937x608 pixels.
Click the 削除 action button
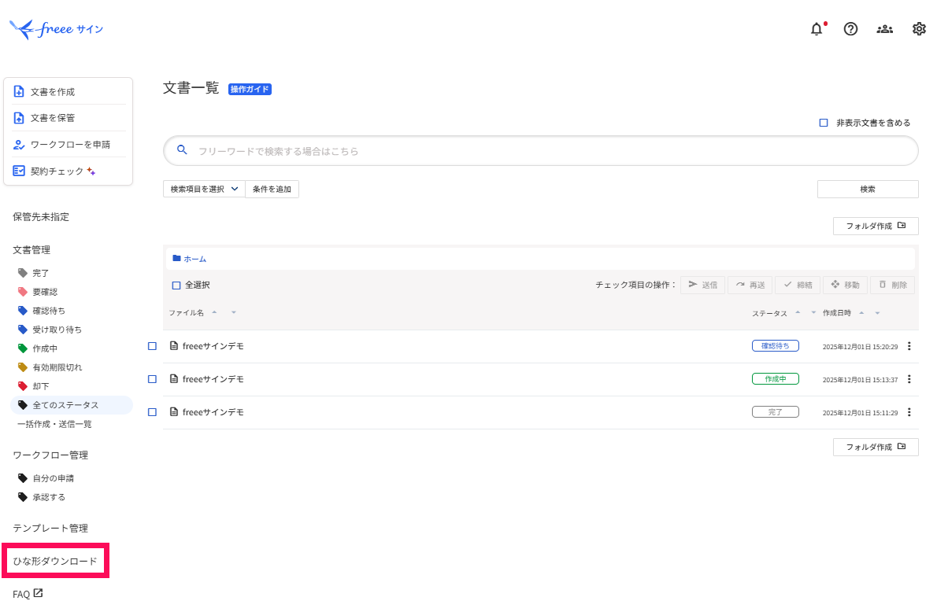(x=893, y=286)
